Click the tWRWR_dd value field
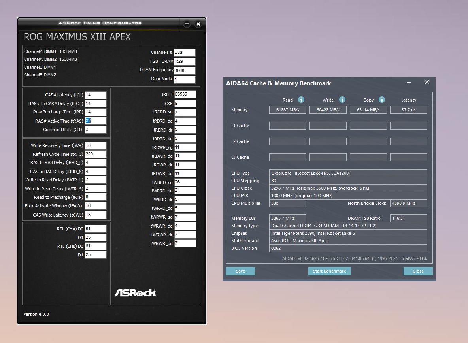Viewport: 468px width, 343px height. [x=185, y=243]
